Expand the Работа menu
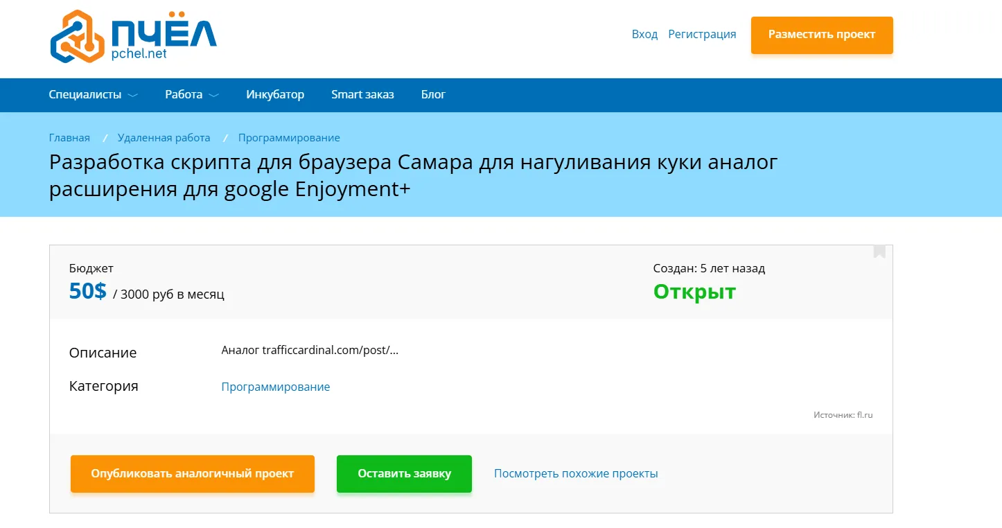The image size is (1002, 528). tap(192, 95)
